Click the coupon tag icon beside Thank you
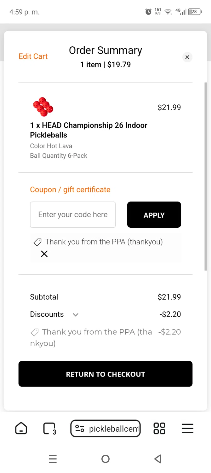The width and height of the screenshot is (211, 473). click(37, 242)
